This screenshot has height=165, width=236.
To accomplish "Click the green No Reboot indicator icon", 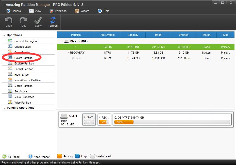I will [x=4, y=157].
